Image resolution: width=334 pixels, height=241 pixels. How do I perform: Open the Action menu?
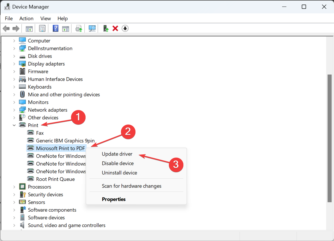(26, 19)
